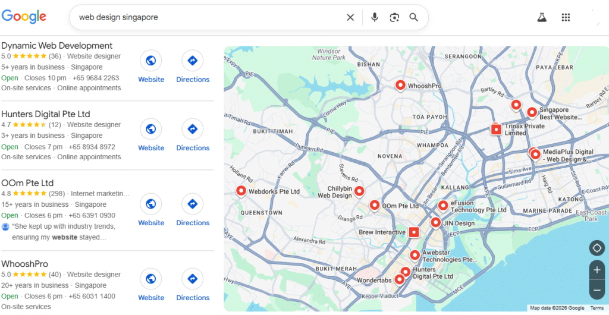This screenshot has height=315, width=609.
Task: Select the Webdorks Pte Ltd map pin
Action: coord(241,191)
